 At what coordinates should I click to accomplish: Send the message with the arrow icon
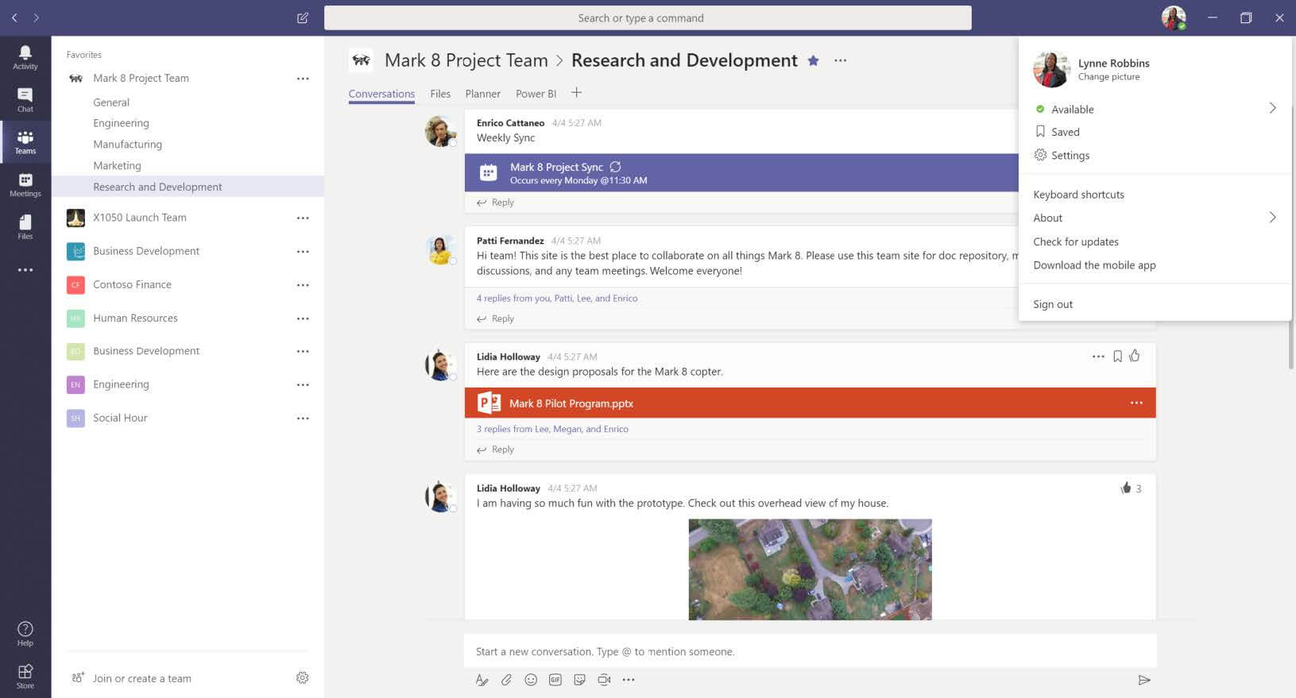1144,680
